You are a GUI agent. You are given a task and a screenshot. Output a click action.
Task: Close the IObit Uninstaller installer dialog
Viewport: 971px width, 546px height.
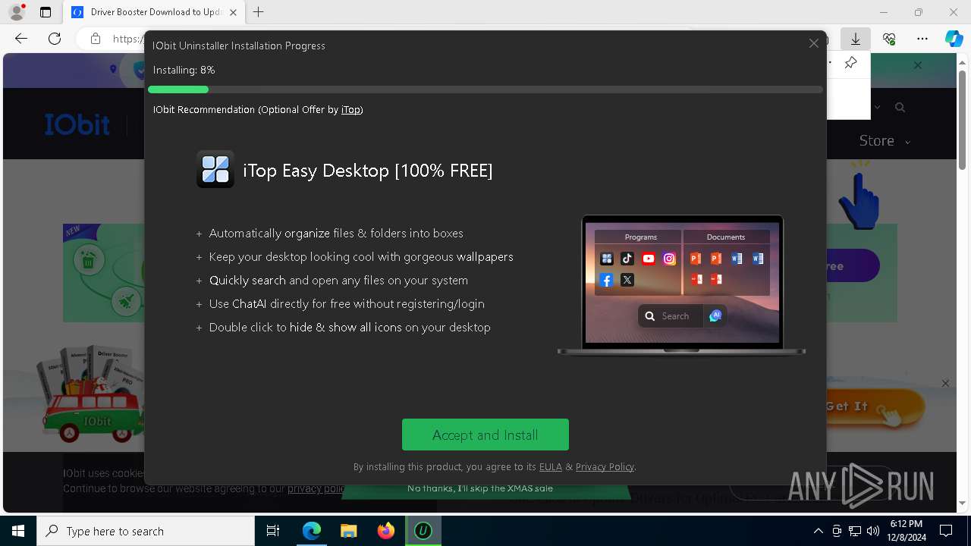point(813,43)
